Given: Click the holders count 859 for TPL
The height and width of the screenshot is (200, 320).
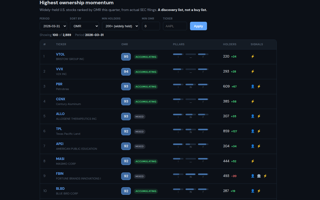Looking at the screenshot, I should [x=226, y=131].
